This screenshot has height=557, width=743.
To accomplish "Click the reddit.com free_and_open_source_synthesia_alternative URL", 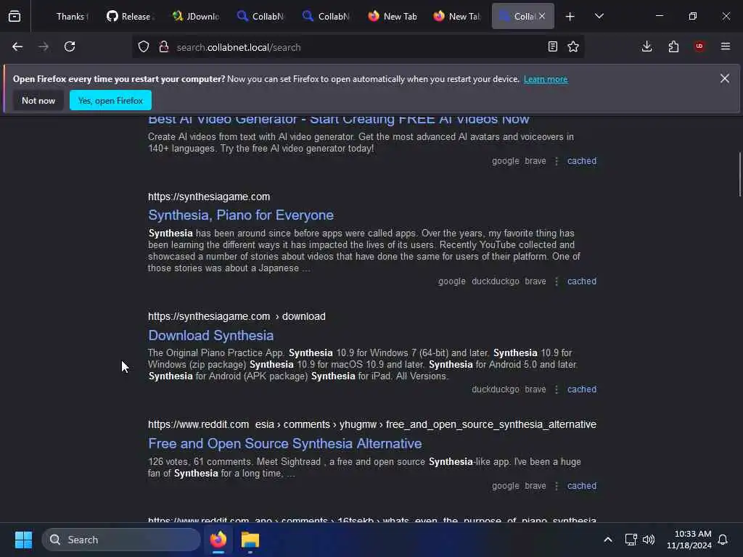I will tap(372, 424).
